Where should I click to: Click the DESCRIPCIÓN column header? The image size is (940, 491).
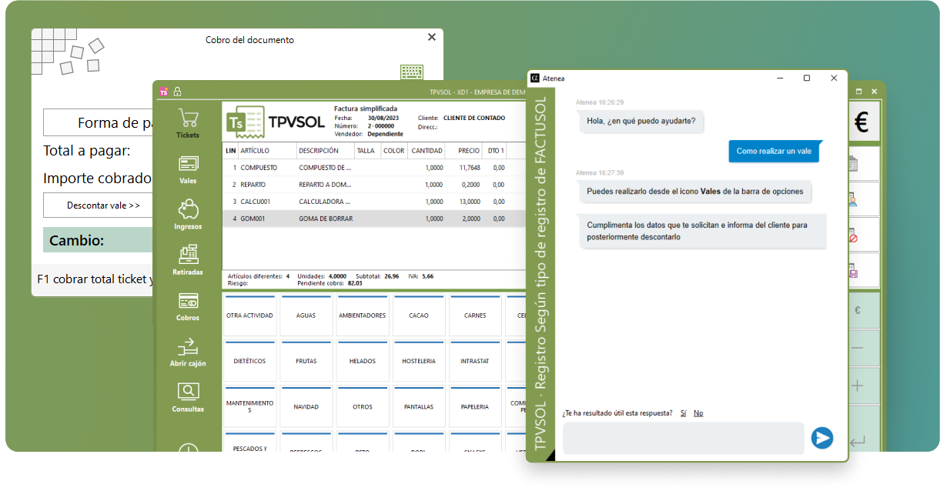(x=325, y=151)
